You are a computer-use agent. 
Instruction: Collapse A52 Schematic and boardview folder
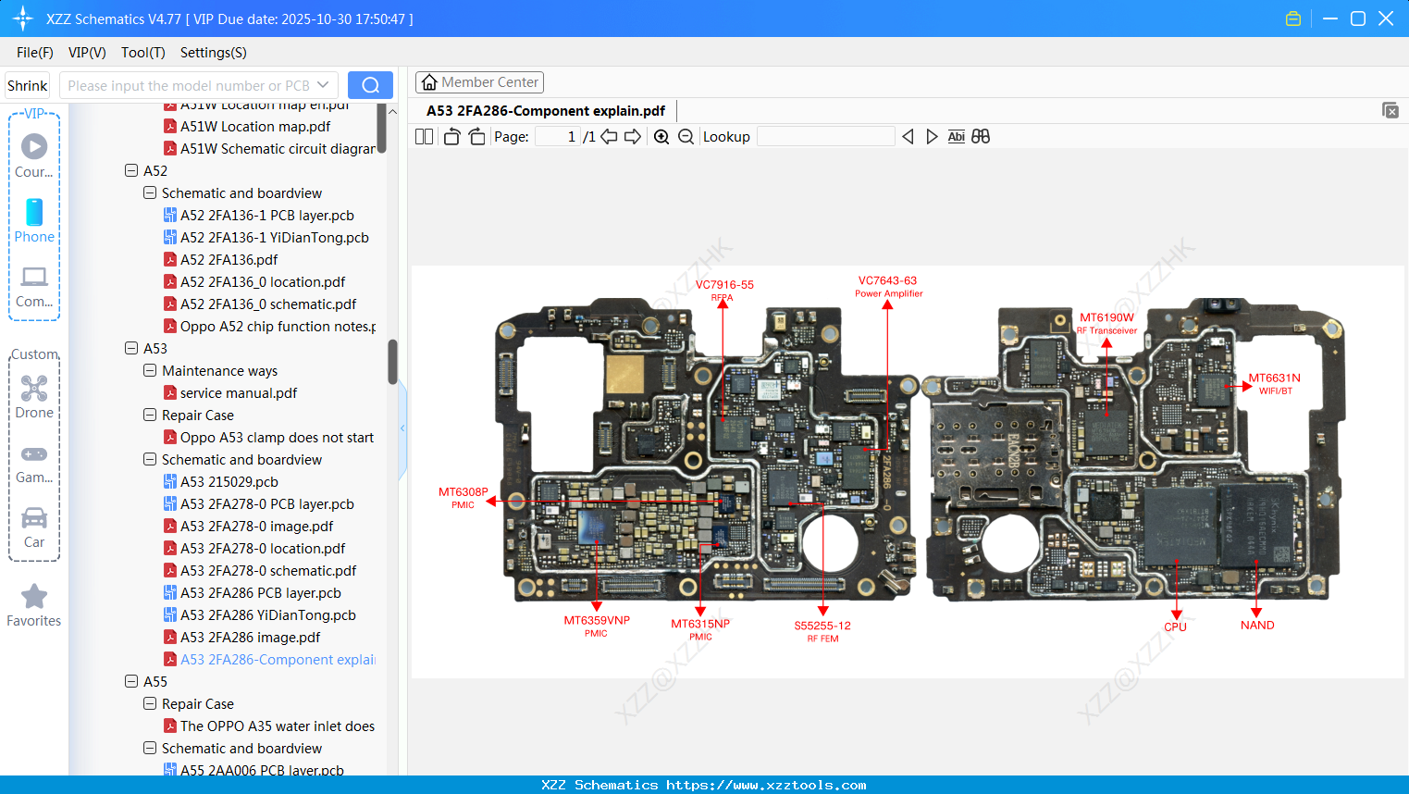pos(150,193)
